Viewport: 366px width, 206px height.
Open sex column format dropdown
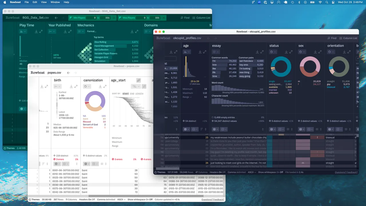point(310,129)
